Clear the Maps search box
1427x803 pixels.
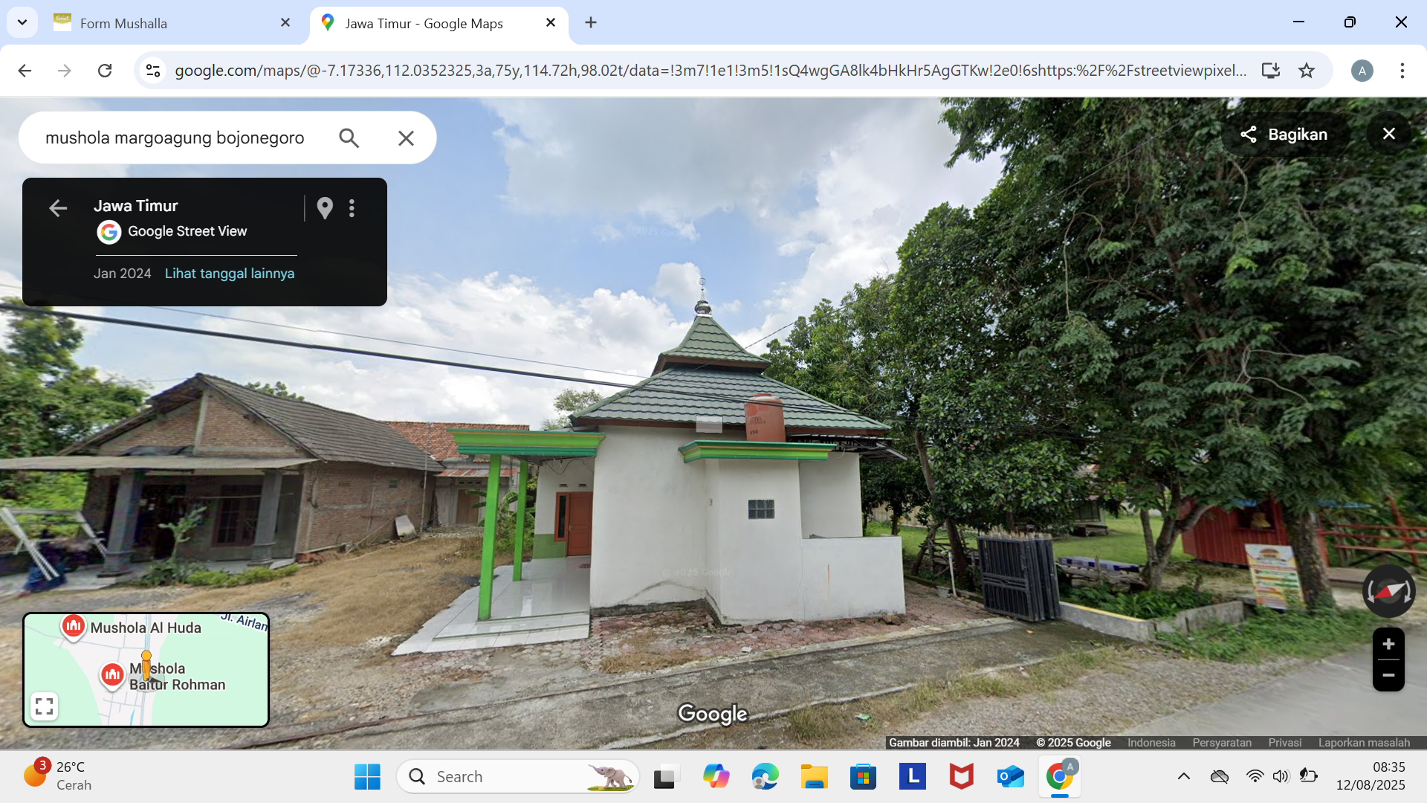[406, 138]
